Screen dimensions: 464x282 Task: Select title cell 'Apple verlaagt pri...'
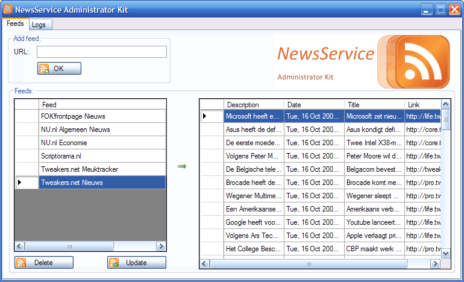374,236
